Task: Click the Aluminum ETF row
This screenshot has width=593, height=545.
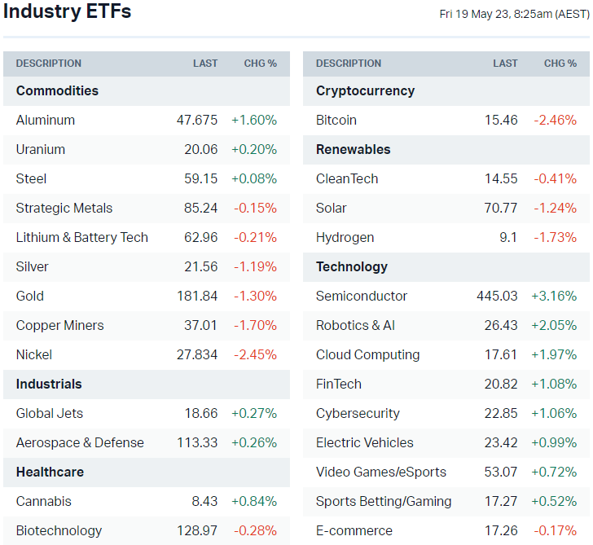Action: point(46,120)
